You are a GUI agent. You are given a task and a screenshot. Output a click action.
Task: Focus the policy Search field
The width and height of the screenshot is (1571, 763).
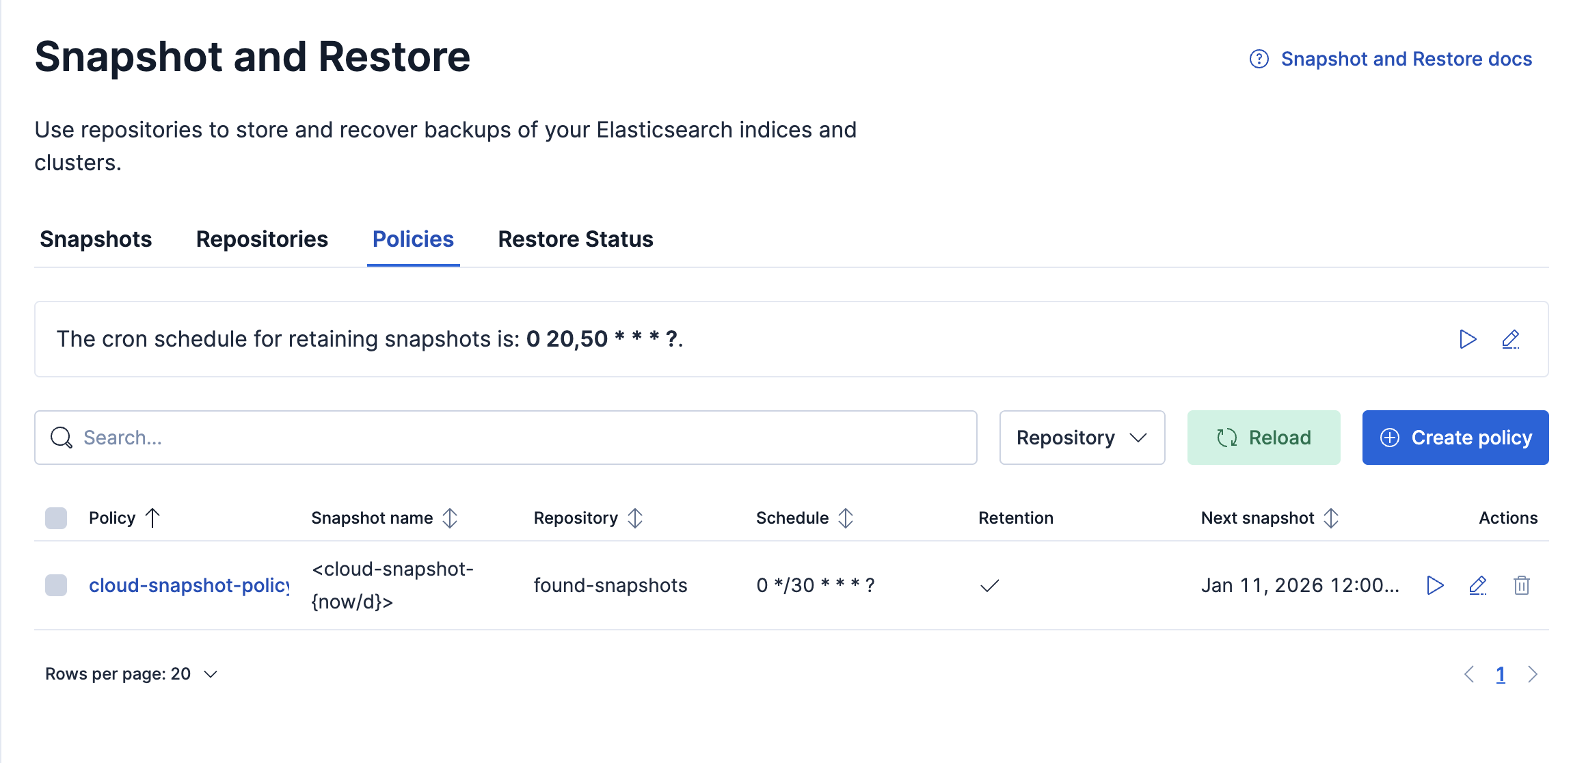click(x=506, y=438)
